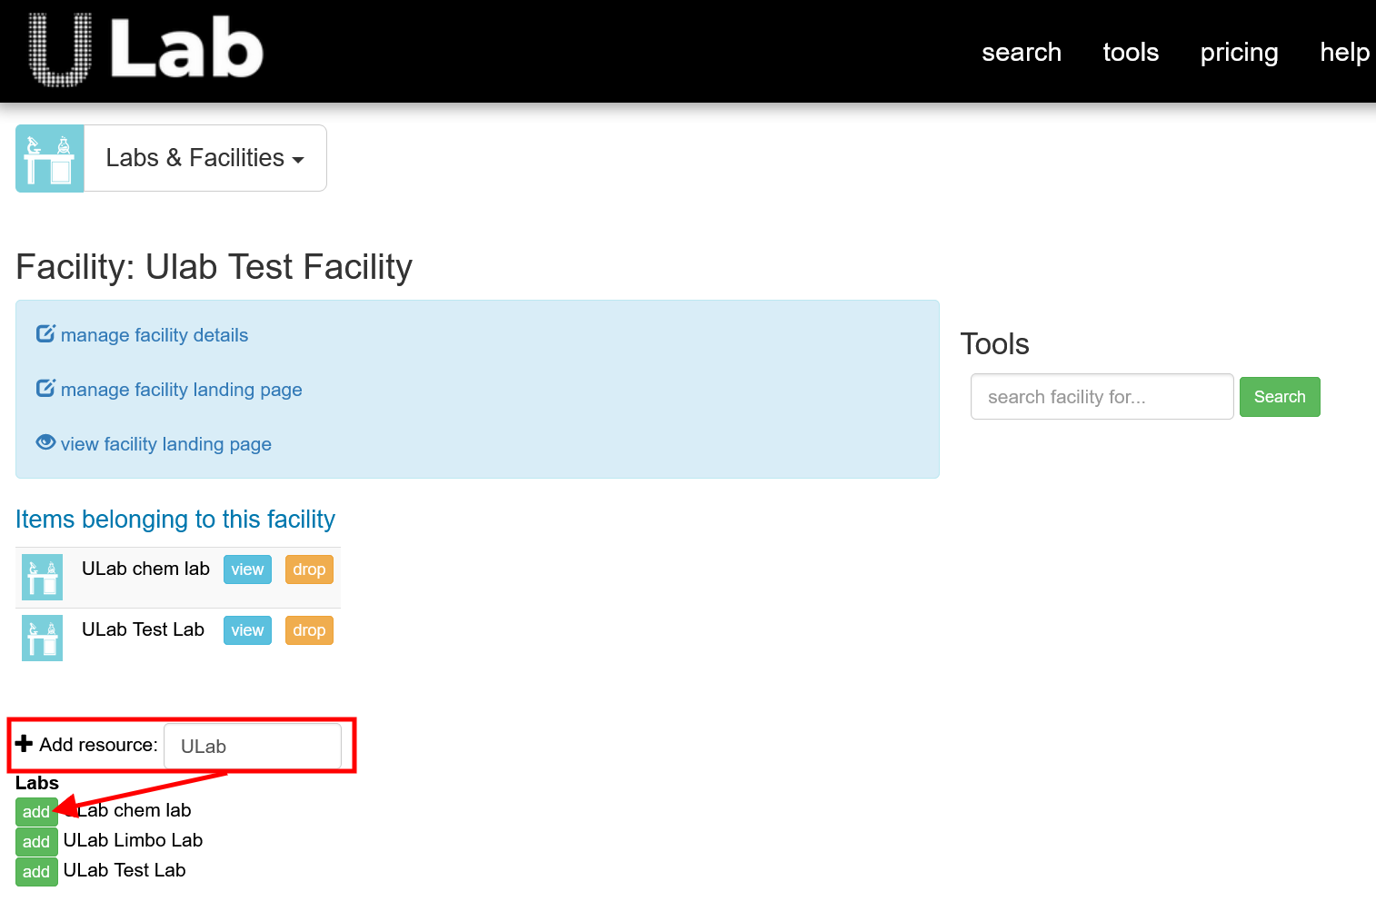Select the search menu item
Screen dimensions: 1376x921
(x=1021, y=53)
